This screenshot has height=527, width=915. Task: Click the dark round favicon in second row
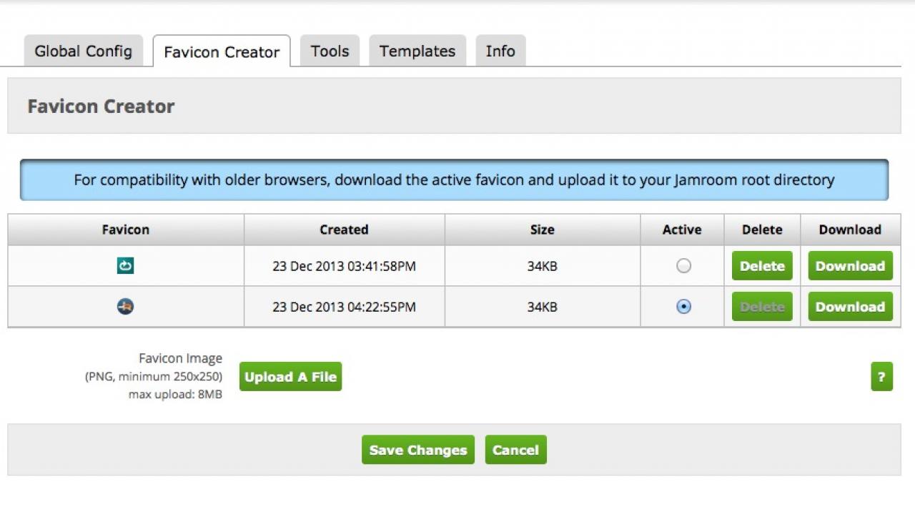pos(126,307)
